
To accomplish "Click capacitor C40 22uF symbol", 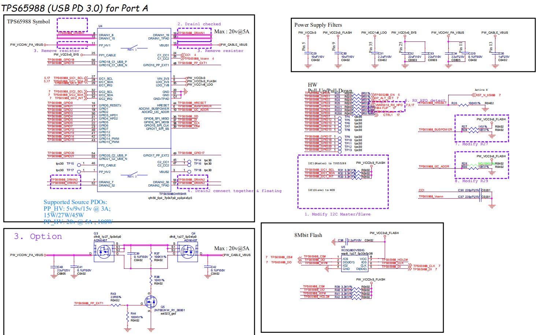I will (x=54, y=267).
